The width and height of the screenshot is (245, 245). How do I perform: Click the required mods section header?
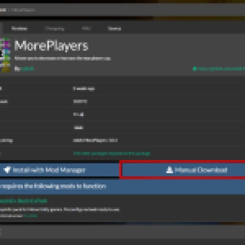click(x=53, y=186)
